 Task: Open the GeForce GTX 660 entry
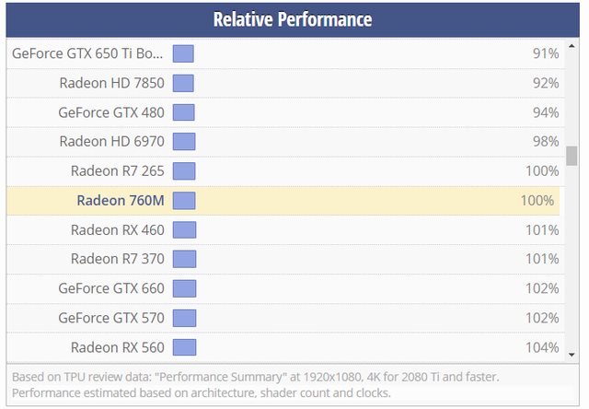tap(110, 288)
